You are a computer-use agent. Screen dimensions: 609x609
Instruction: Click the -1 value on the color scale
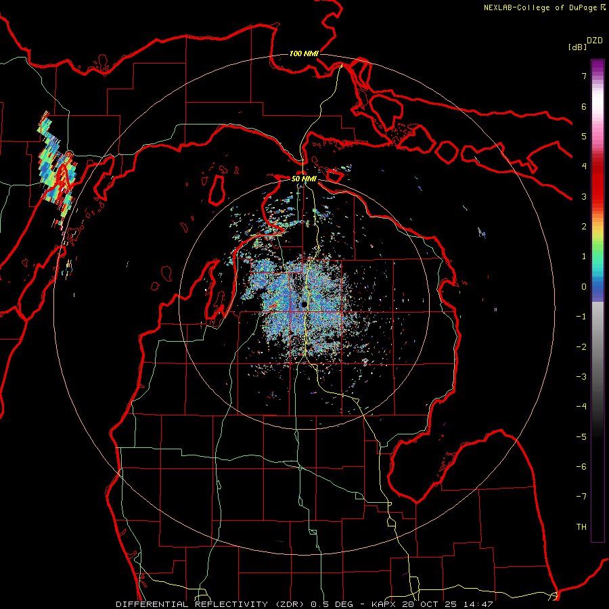click(x=581, y=317)
